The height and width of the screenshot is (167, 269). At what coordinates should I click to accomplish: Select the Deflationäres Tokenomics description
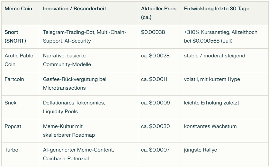tap(74, 107)
